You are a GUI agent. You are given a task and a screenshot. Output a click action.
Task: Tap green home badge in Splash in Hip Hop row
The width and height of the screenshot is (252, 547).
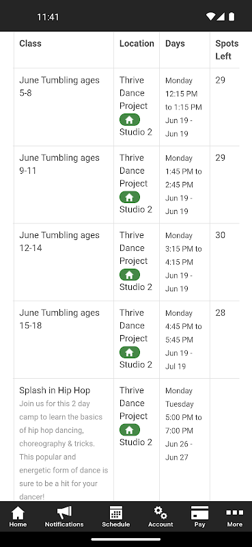coord(130,429)
